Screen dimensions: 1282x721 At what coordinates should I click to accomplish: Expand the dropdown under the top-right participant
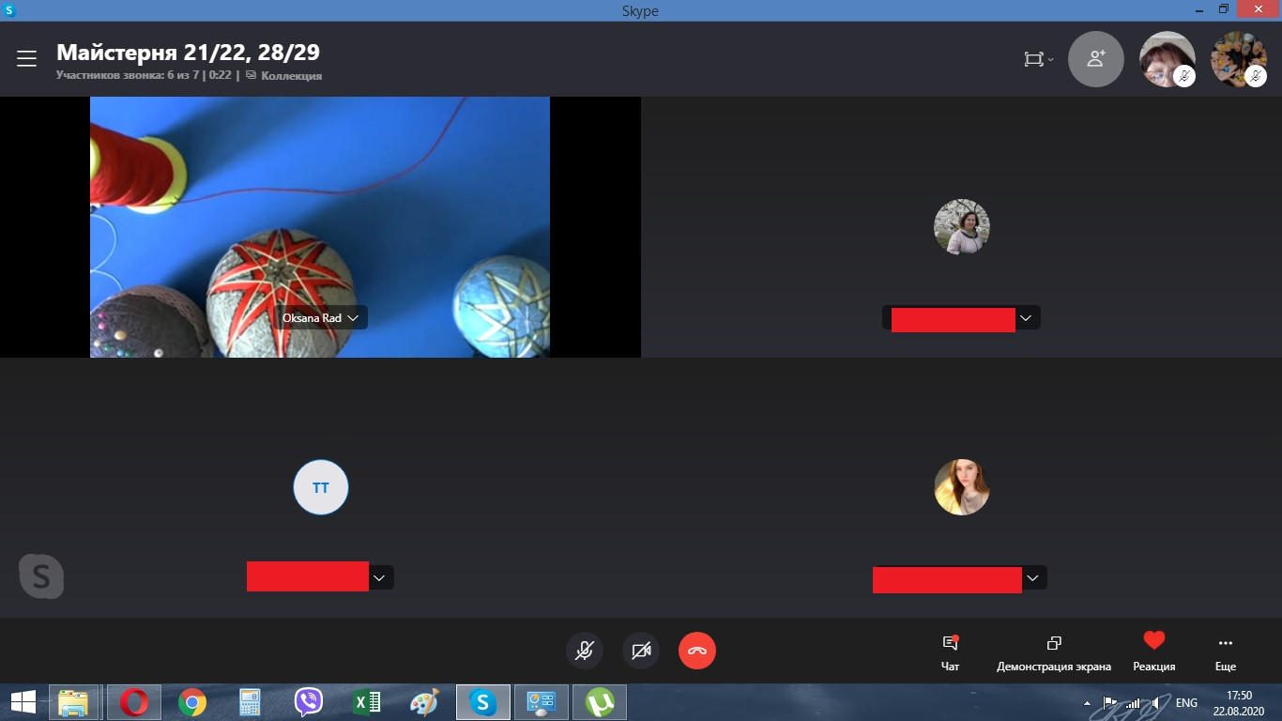pyautogui.click(x=1026, y=318)
